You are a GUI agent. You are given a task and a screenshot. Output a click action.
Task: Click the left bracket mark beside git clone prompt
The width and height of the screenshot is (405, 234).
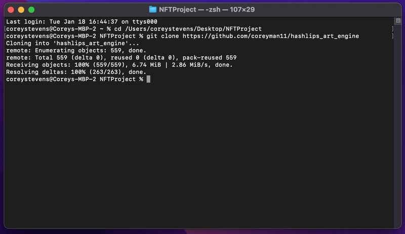(5, 36)
